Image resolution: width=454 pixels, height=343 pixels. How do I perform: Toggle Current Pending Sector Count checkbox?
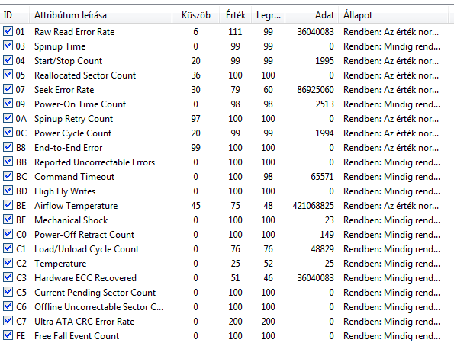[8, 291]
